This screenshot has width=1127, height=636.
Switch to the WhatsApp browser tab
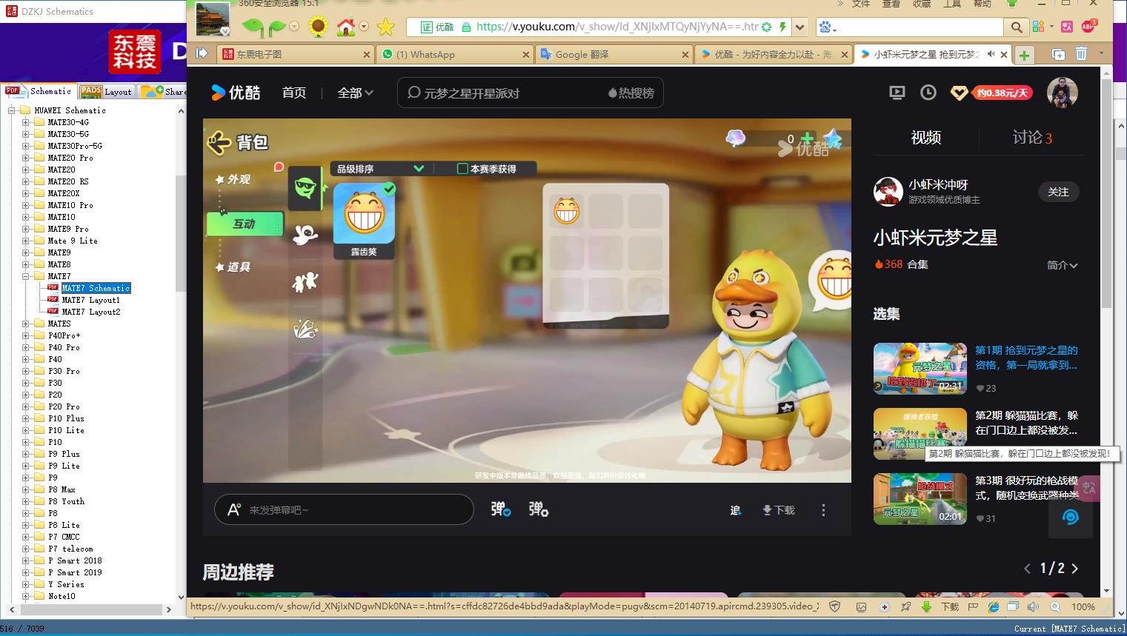[x=454, y=54]
